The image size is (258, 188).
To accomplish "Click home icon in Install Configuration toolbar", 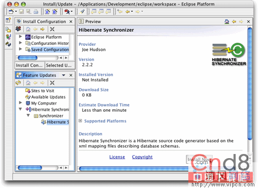I will pyautogui.click(x=28, y=29).
